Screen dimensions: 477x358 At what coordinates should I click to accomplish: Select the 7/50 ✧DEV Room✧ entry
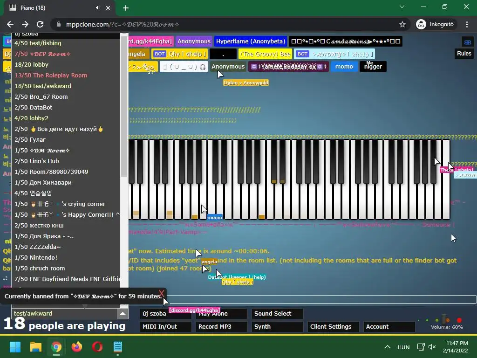coord(66,54)
